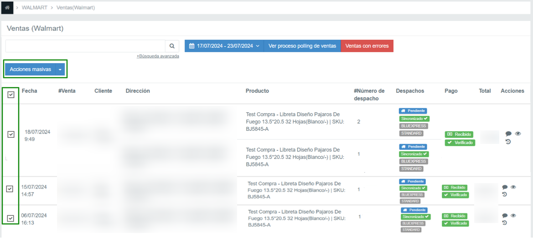
Task: Show Ventas con errores
Action: [367, 46]
